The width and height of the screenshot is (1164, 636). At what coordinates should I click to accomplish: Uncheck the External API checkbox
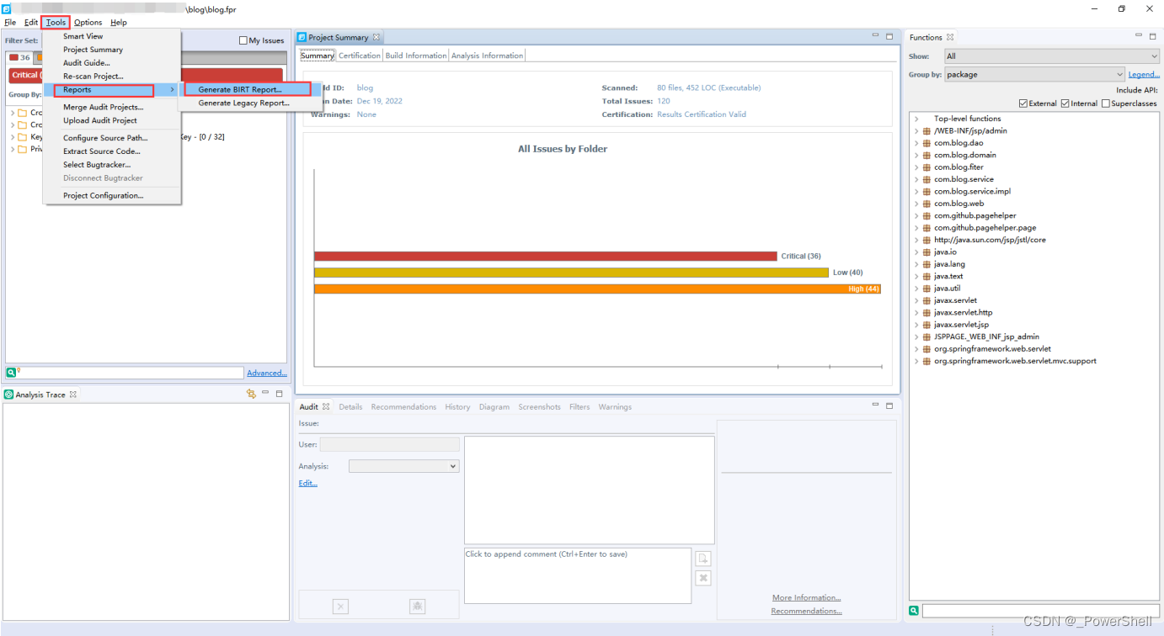pyautogui.click(x=1023, y=103)
